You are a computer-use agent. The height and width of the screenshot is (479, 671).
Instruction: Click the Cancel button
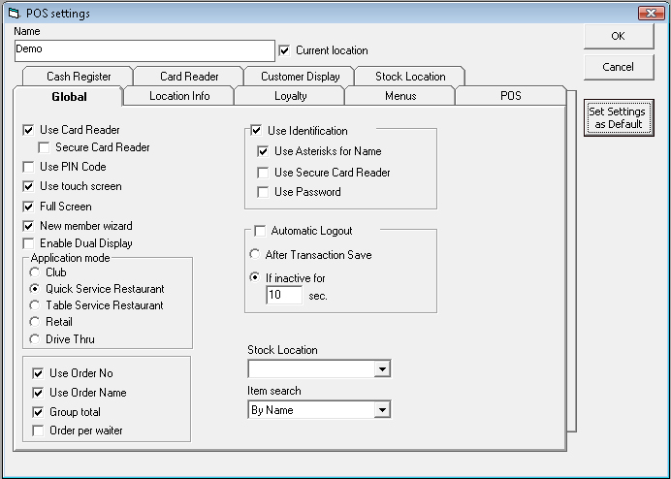click(x=619, y=67)
